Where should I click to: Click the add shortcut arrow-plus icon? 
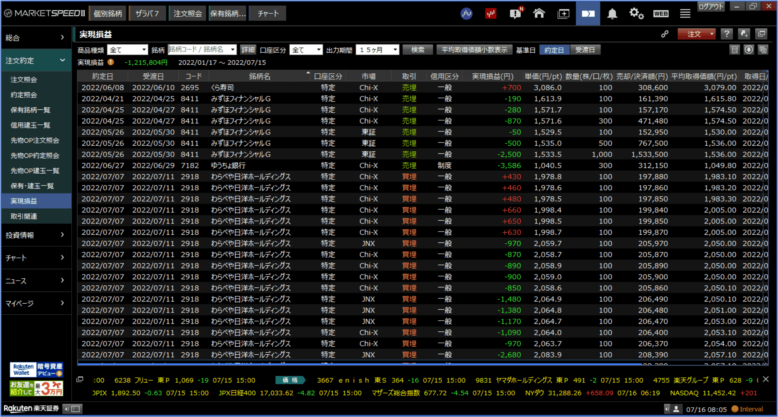[x=744, y=34]
